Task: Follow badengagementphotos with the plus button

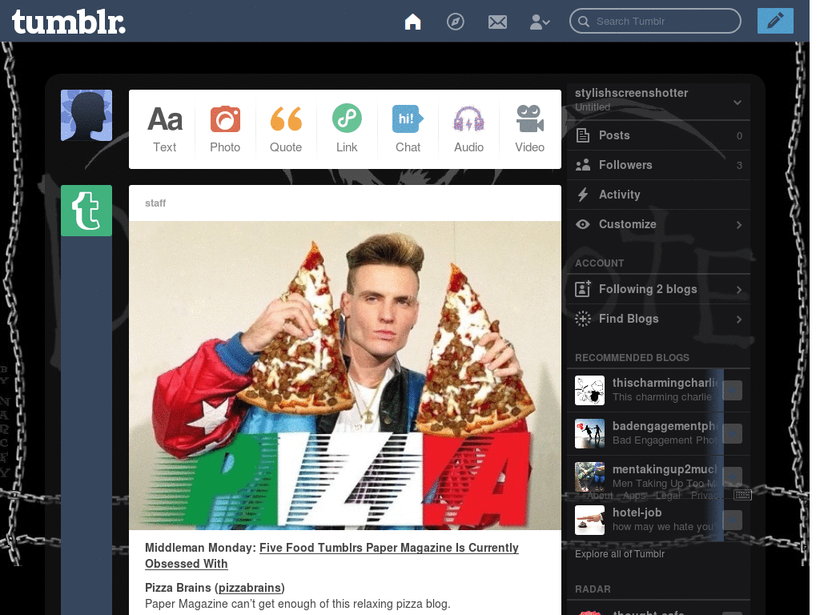Action: 733,433
